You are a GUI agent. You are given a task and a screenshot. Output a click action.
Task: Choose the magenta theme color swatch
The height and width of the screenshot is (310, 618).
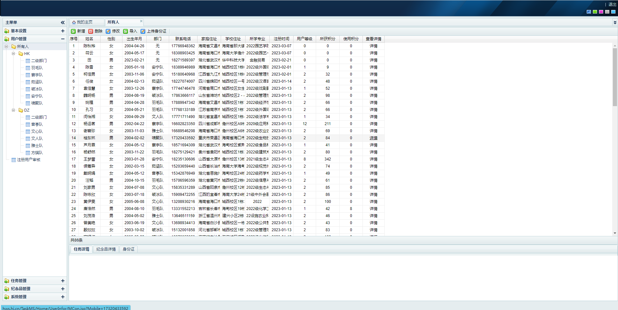click(601, 12)
